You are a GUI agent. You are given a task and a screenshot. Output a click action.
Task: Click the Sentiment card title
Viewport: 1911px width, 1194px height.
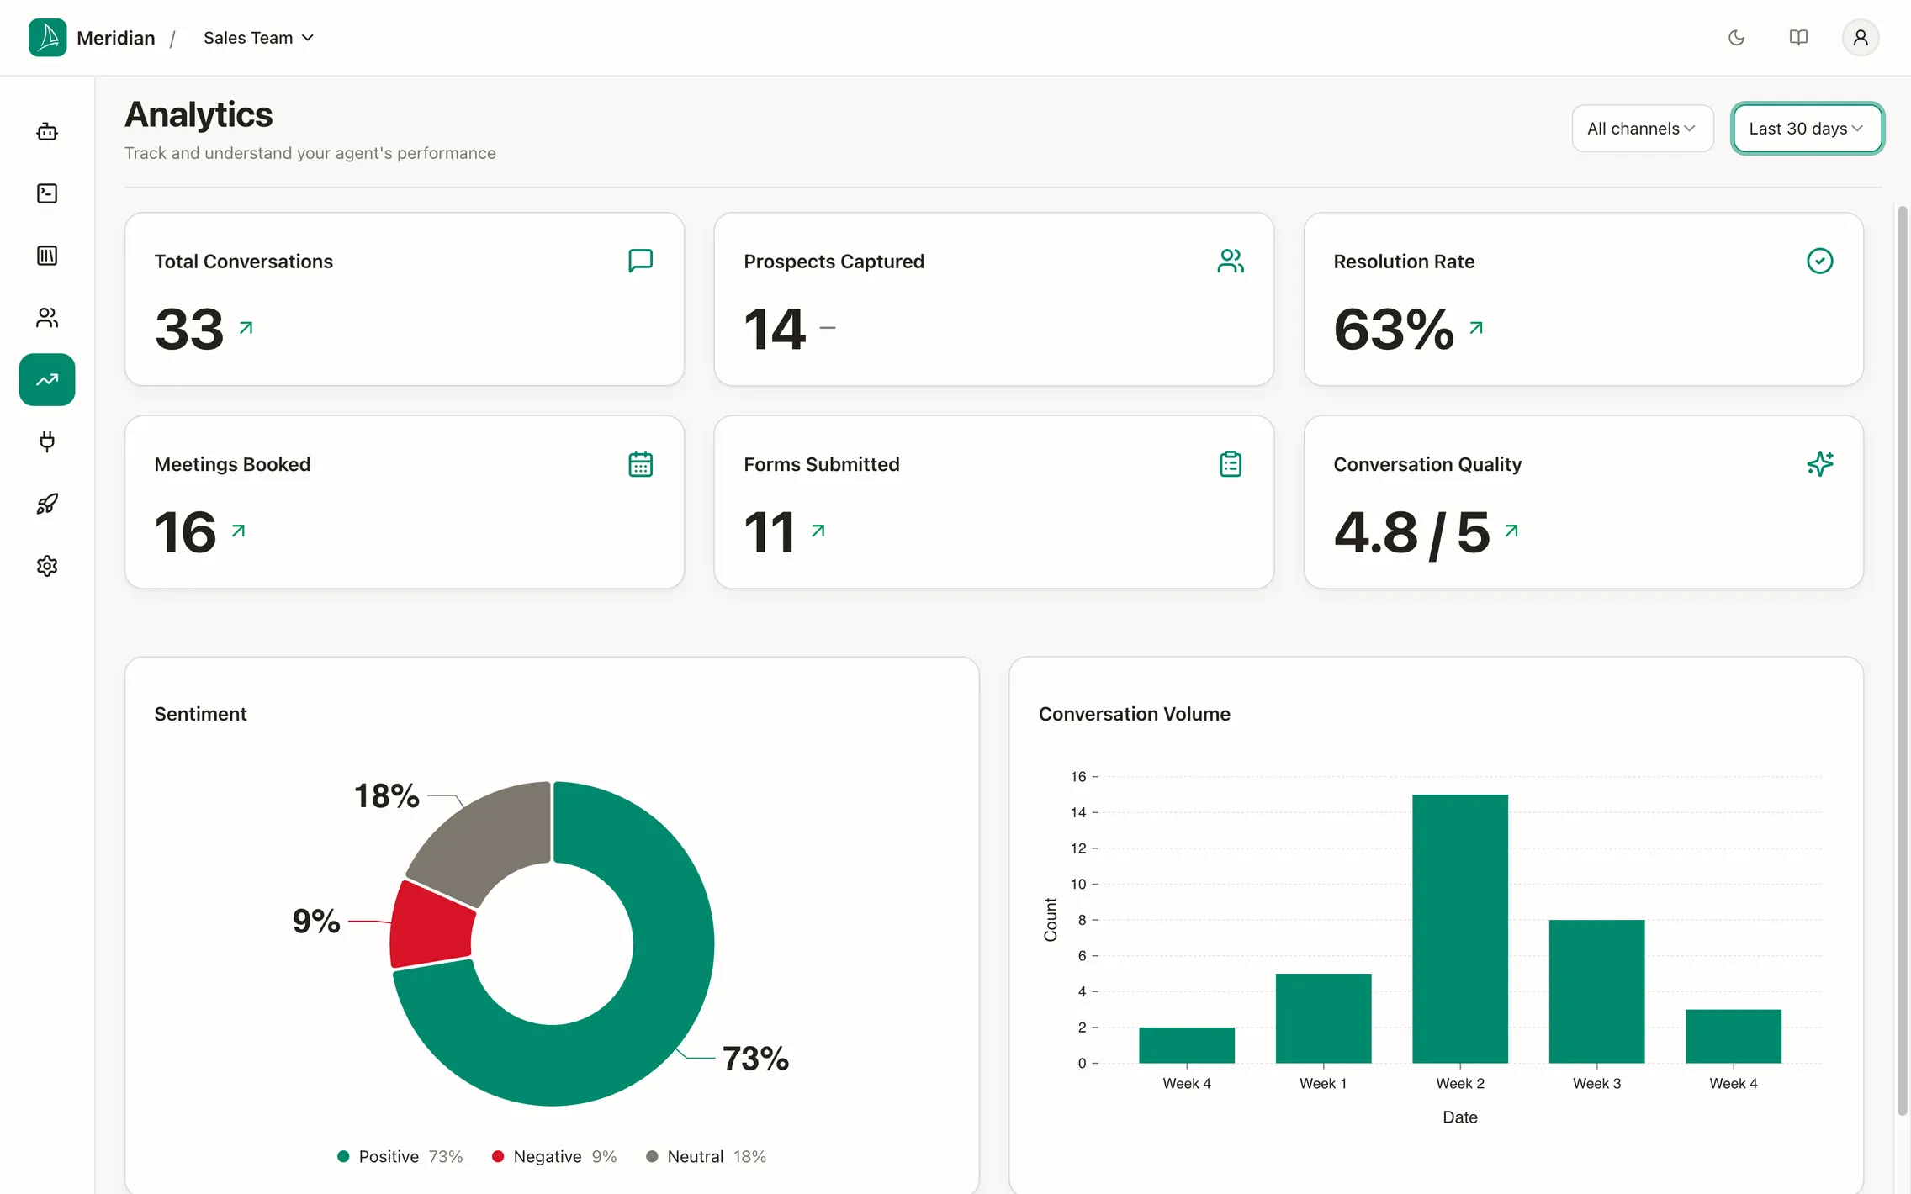point(200,714)
